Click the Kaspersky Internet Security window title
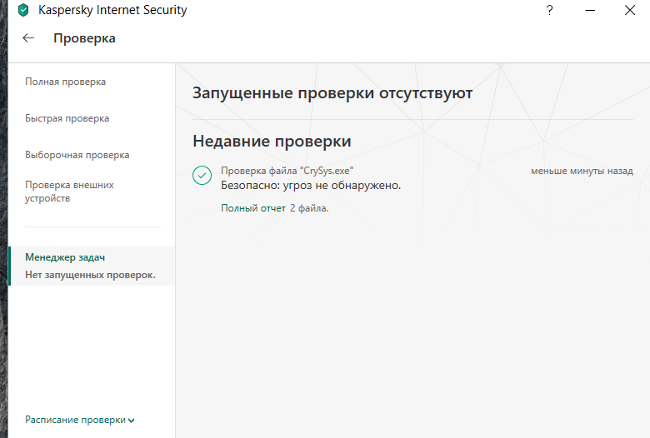This screenshot has height=438, width=650. pyautogui.click(x=112, y=11)
